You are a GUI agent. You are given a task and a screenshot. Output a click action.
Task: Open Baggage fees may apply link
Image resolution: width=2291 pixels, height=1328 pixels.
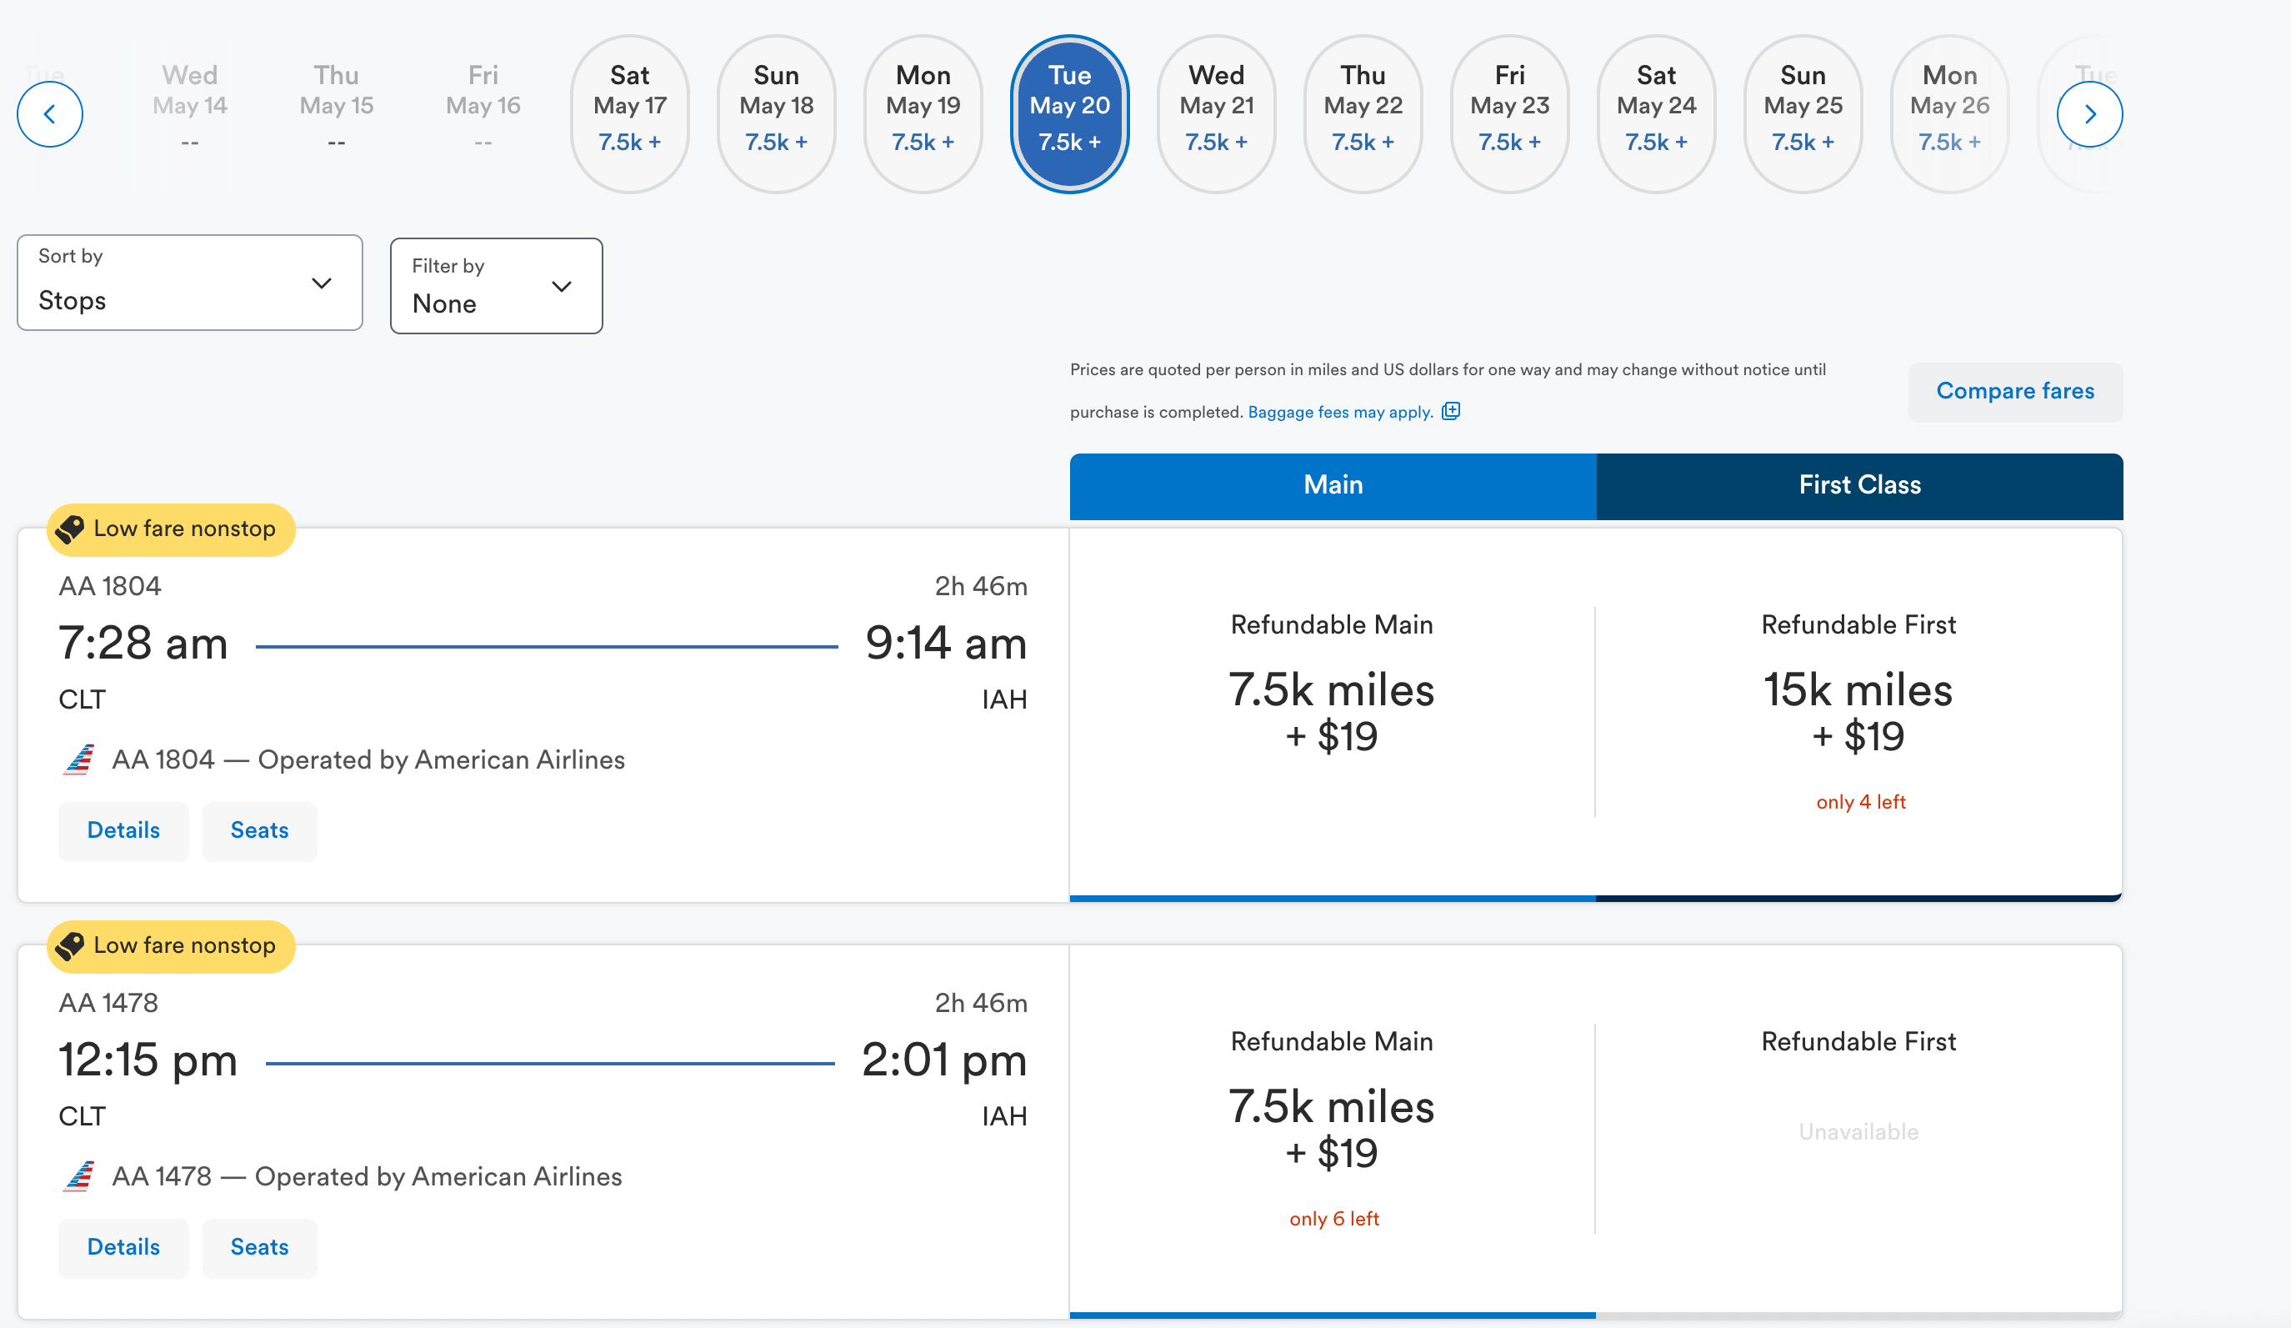pos(1339,412)
